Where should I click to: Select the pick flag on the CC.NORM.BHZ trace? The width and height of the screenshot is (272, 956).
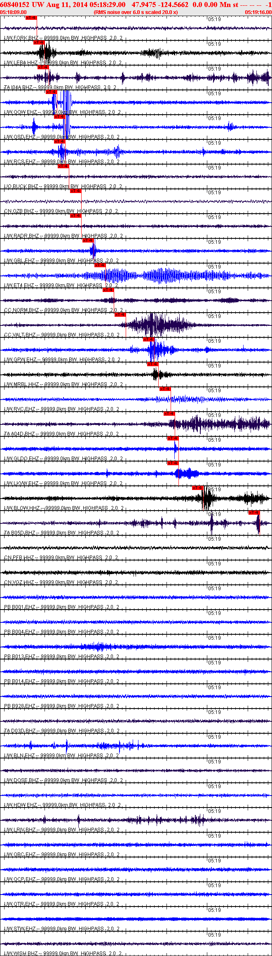point(108,290)
